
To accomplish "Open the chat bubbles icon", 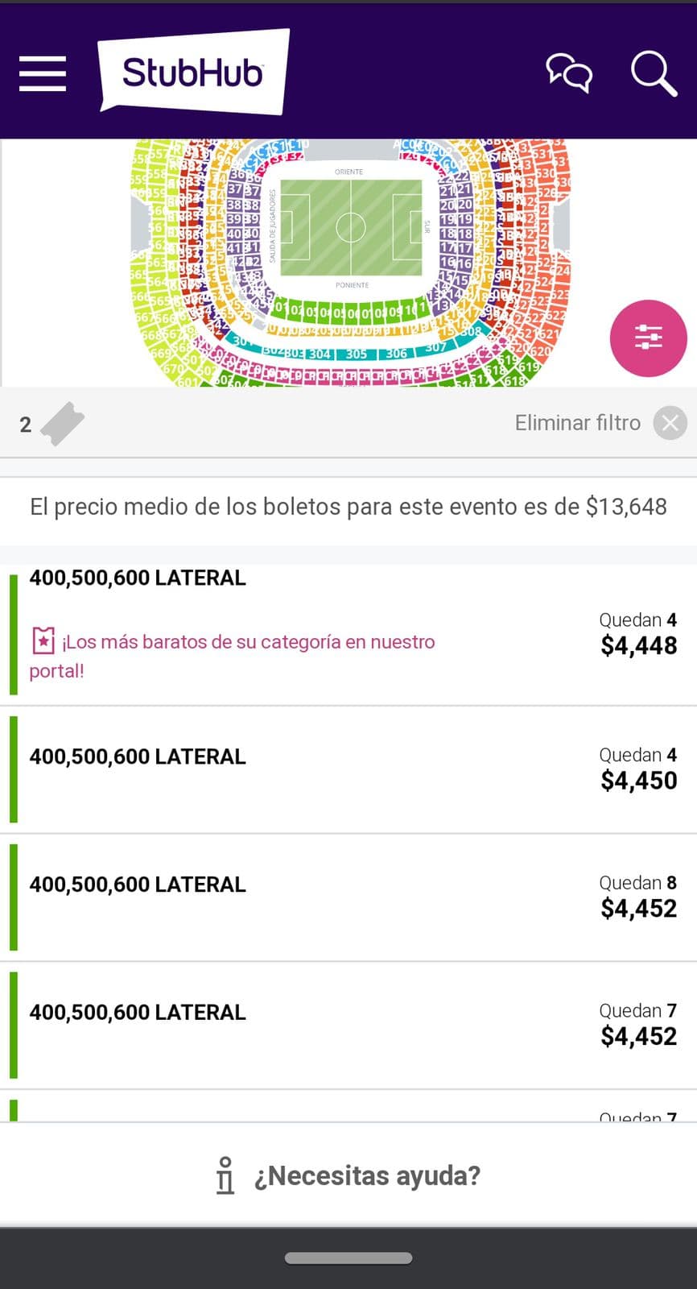I will click(x=569, y=73).
